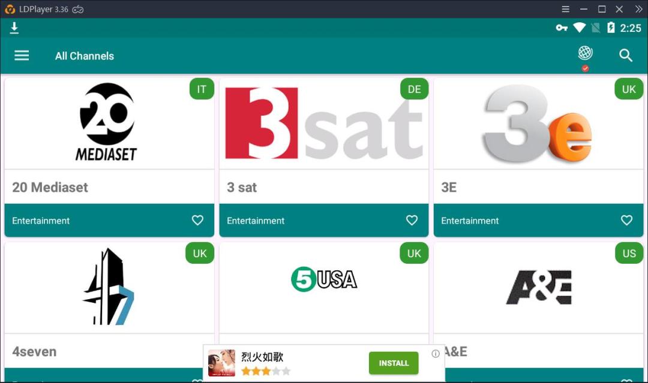The width and height of the screenshot is (648, 383).
Task: Open the globe country filter
Action: (x=585, y=53)
